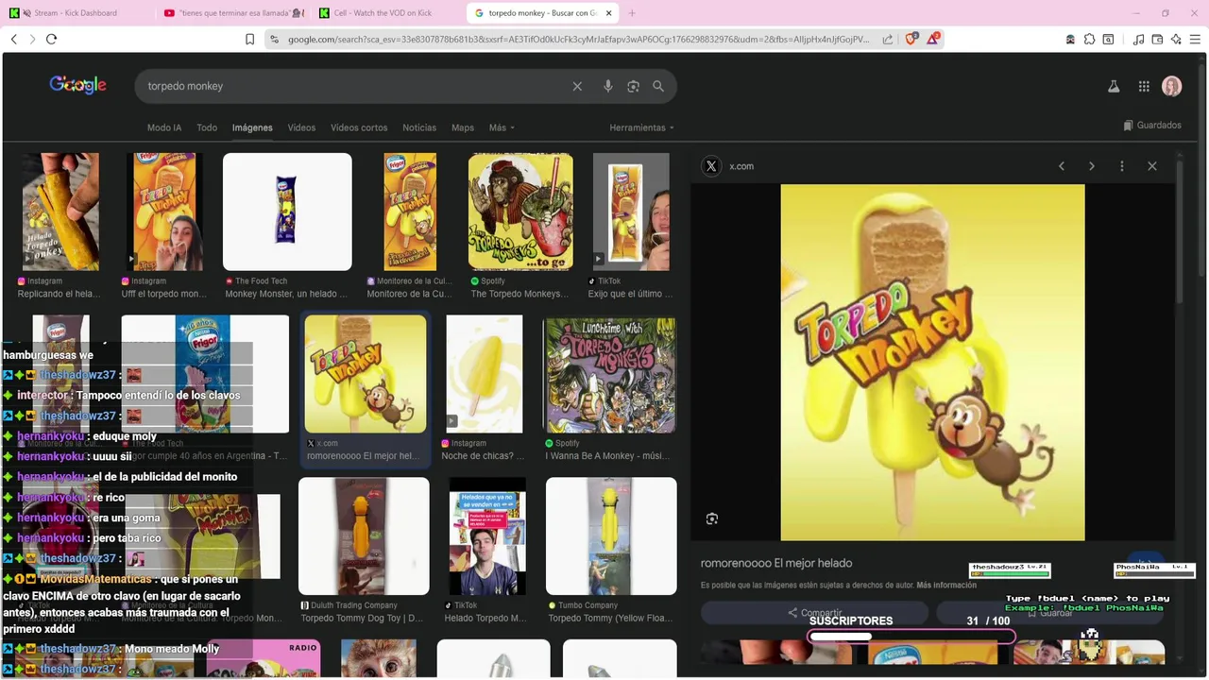This screenshot has height=680, width=1209.
Task: Open the Duluth Trading Torpedo Tommy Dog Toy result
Action: click(x=364, y=536)
